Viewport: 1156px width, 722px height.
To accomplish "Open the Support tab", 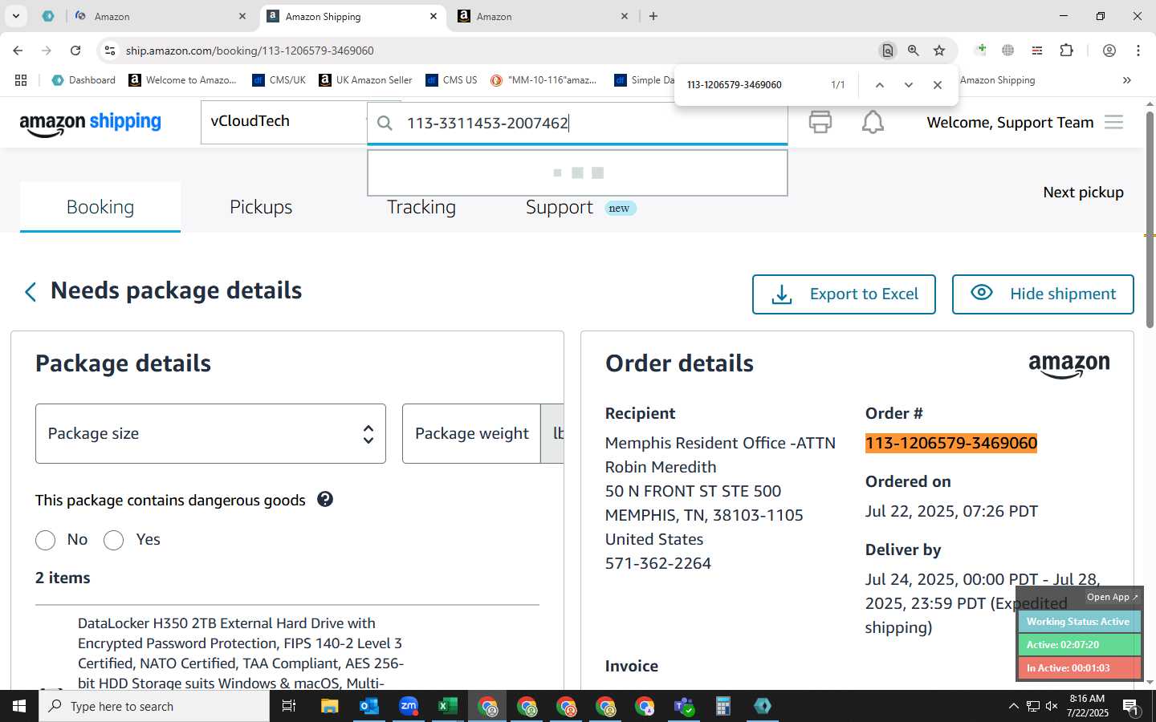I will (560, 207).
